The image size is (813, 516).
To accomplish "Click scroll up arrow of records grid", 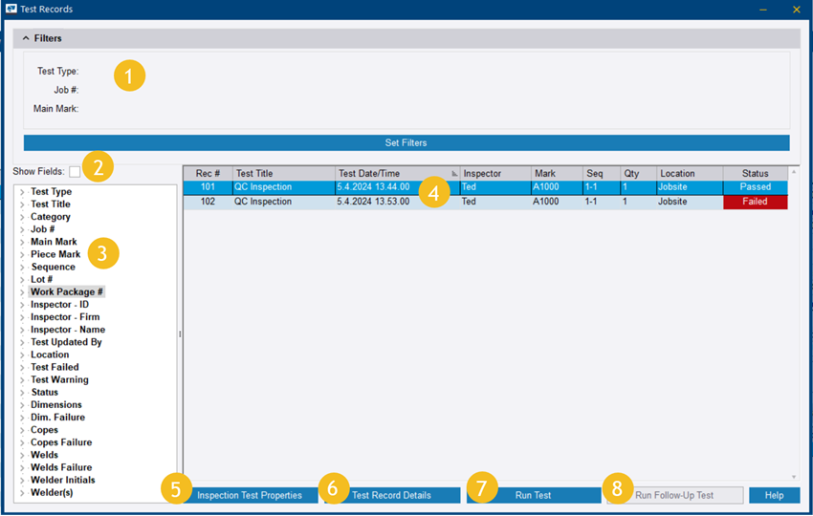I will 794,172.
